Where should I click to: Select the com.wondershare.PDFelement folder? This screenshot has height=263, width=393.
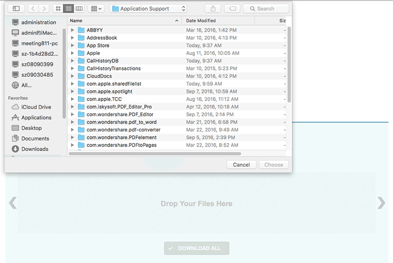point(177,137)
